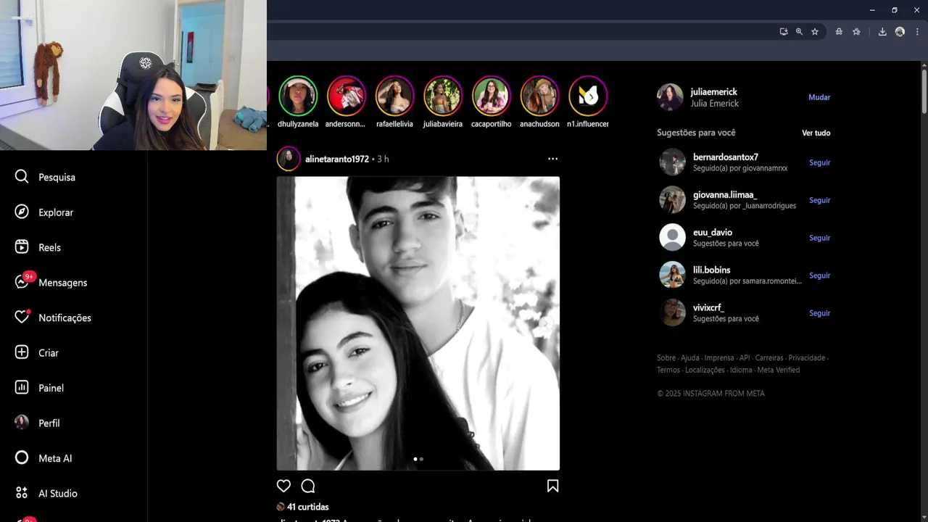Follow vivixcrf_ with Seguir
The width and height of the screenshot is (928, 522).
(x=820, y=313)
